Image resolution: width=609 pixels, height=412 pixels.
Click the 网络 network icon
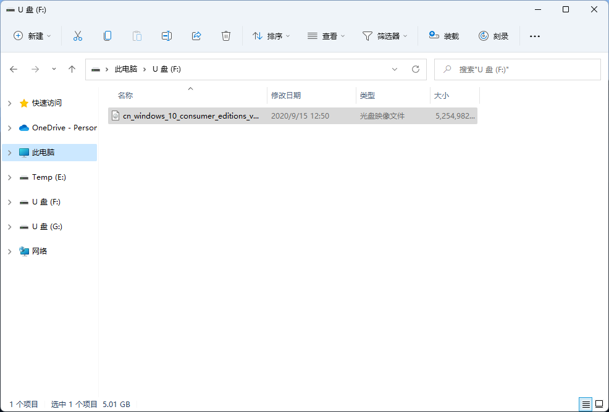24,251
